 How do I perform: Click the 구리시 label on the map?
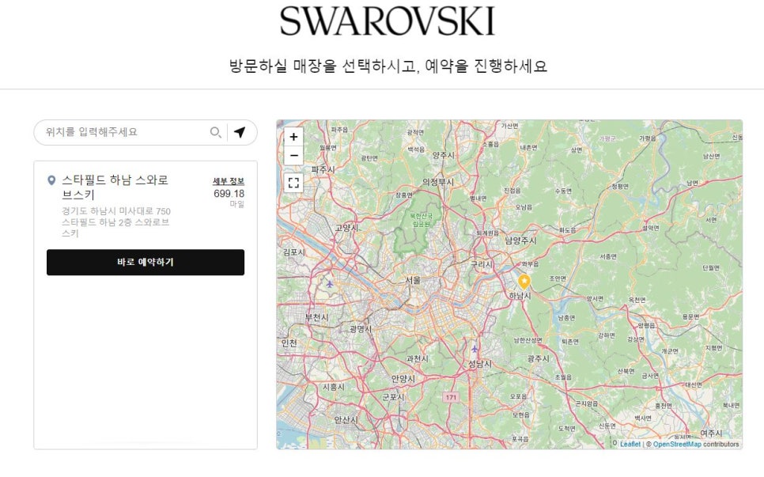pyautogui.click(x=482, y=264)
